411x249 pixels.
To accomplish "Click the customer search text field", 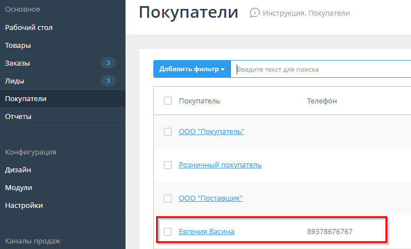I will [x=319, y=69].
